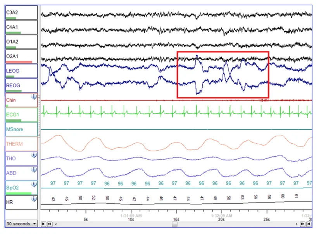This screenshot has height=234, width=319.
Task: Click the scrollbar left arrow
Action: [56, 224]
